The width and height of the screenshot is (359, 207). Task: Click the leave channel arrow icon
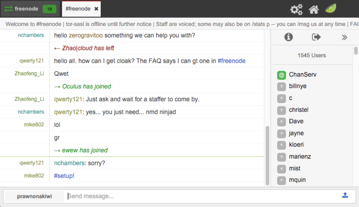coord(316,37)
